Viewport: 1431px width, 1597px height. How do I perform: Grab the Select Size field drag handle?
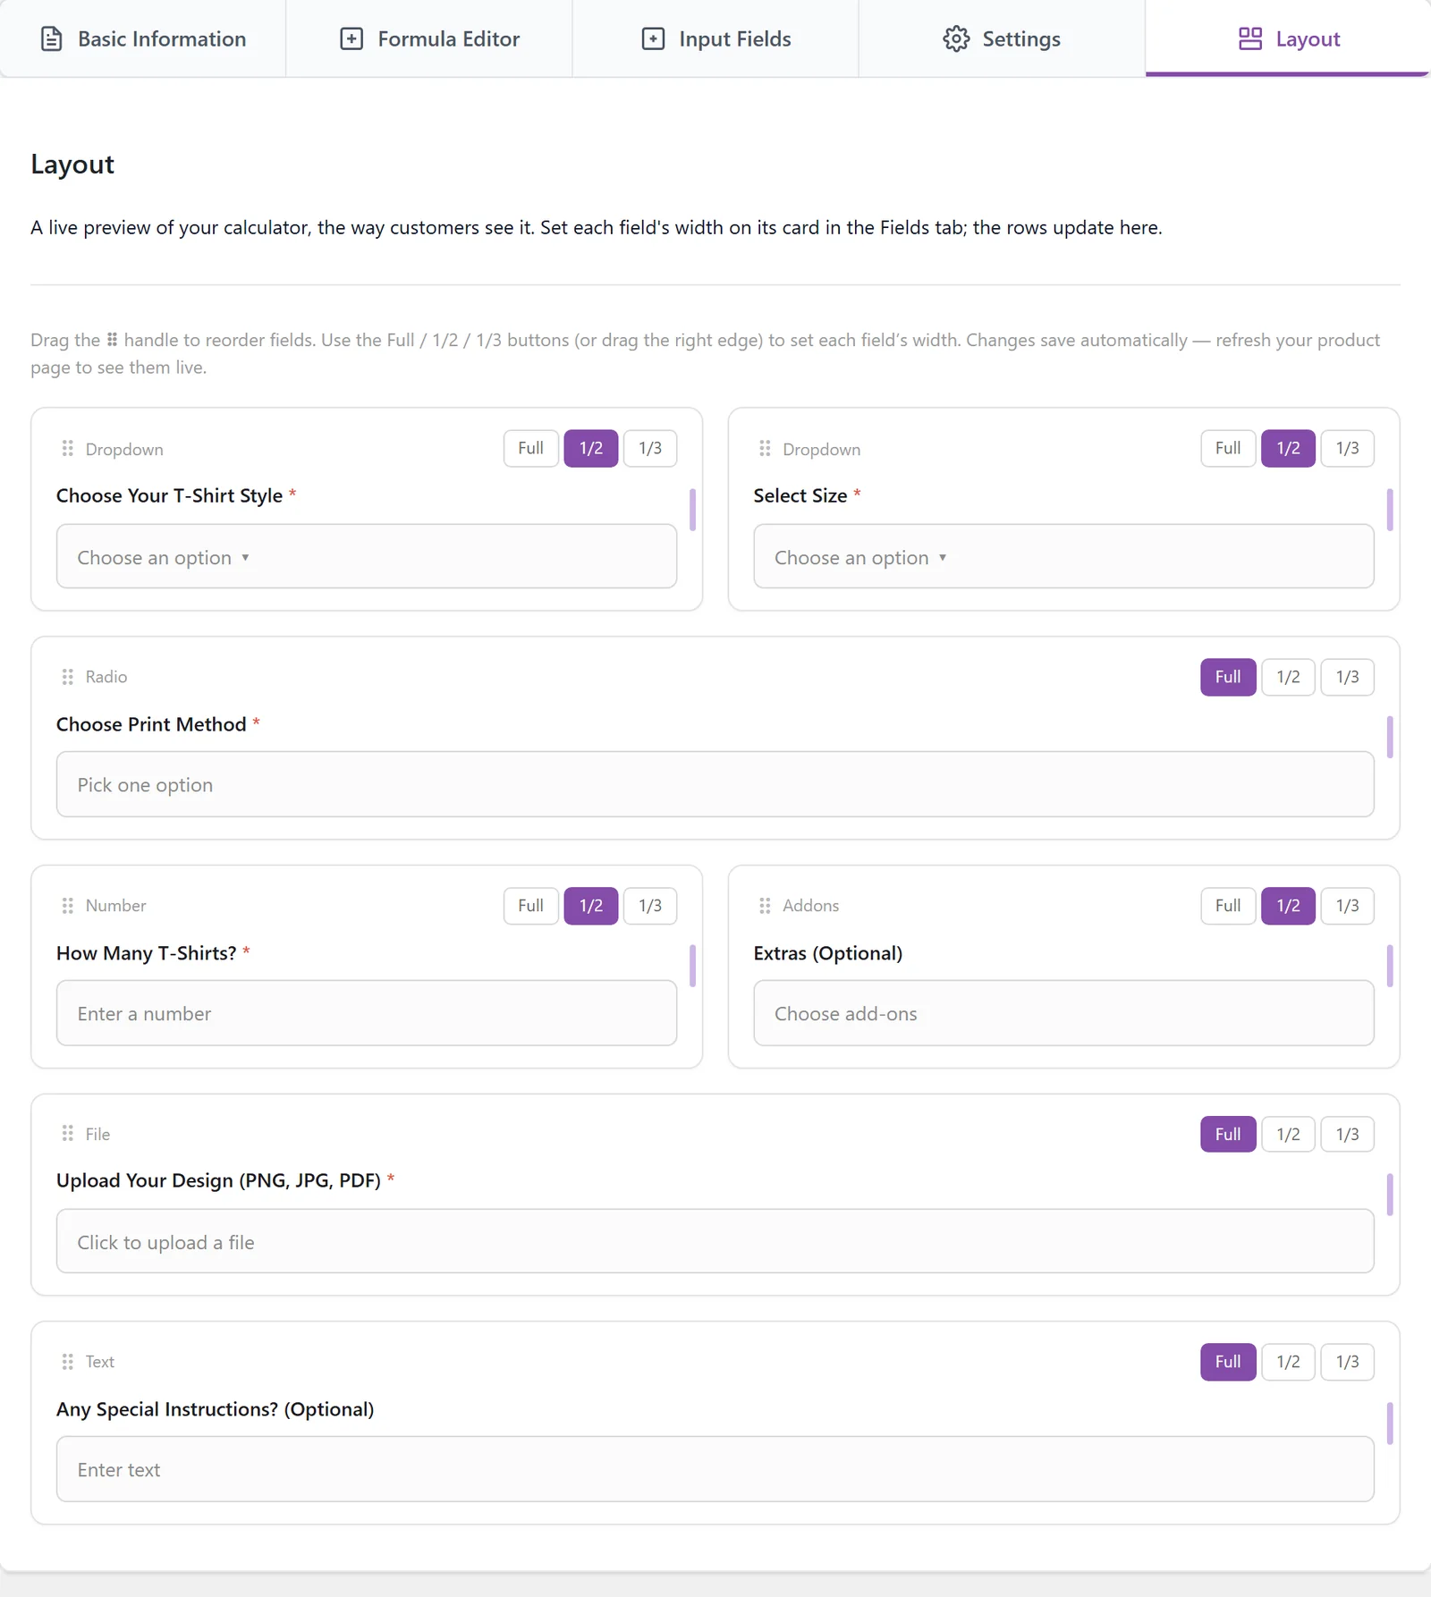[x=765, y=448]
